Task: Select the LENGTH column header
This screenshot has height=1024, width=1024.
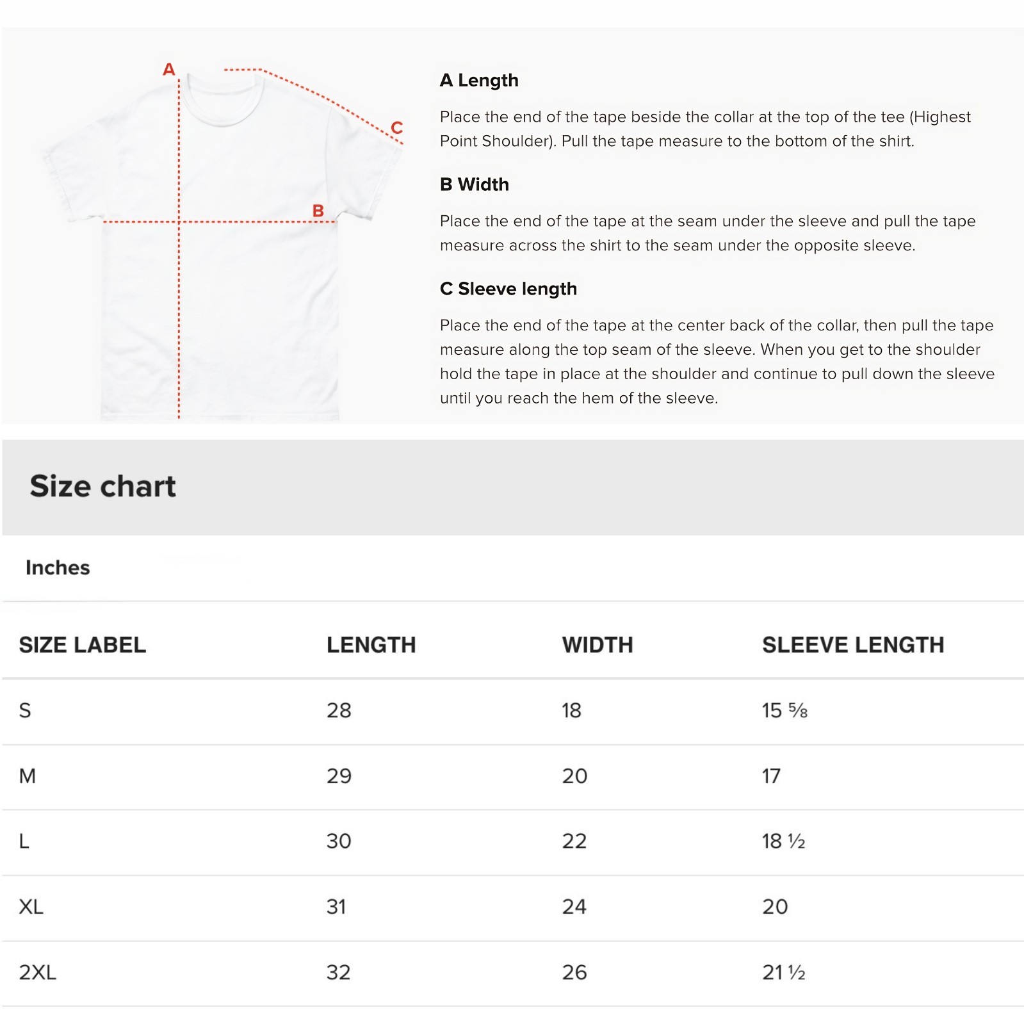Action: pos(371,645)
